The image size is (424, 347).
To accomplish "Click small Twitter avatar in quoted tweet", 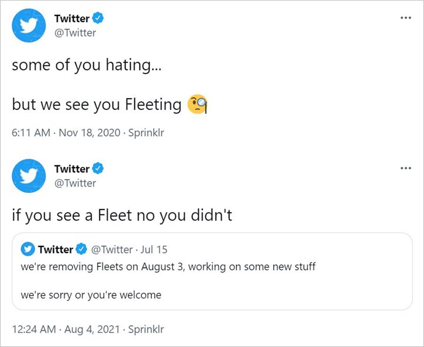I will click(28, 249).
